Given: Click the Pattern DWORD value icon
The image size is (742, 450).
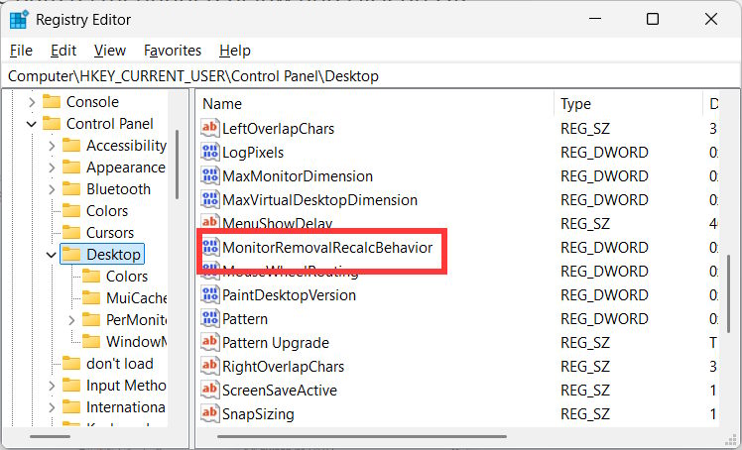Looking at the screenshot, I should pyautogui.click(x=210, y=318).
